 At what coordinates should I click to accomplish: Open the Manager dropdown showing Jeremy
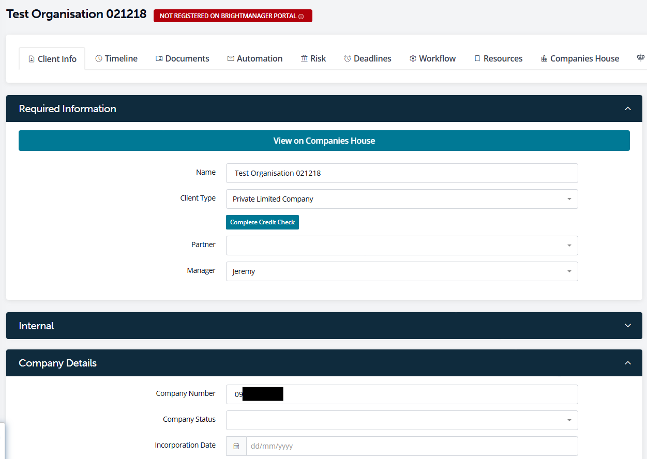click(401, 271)
